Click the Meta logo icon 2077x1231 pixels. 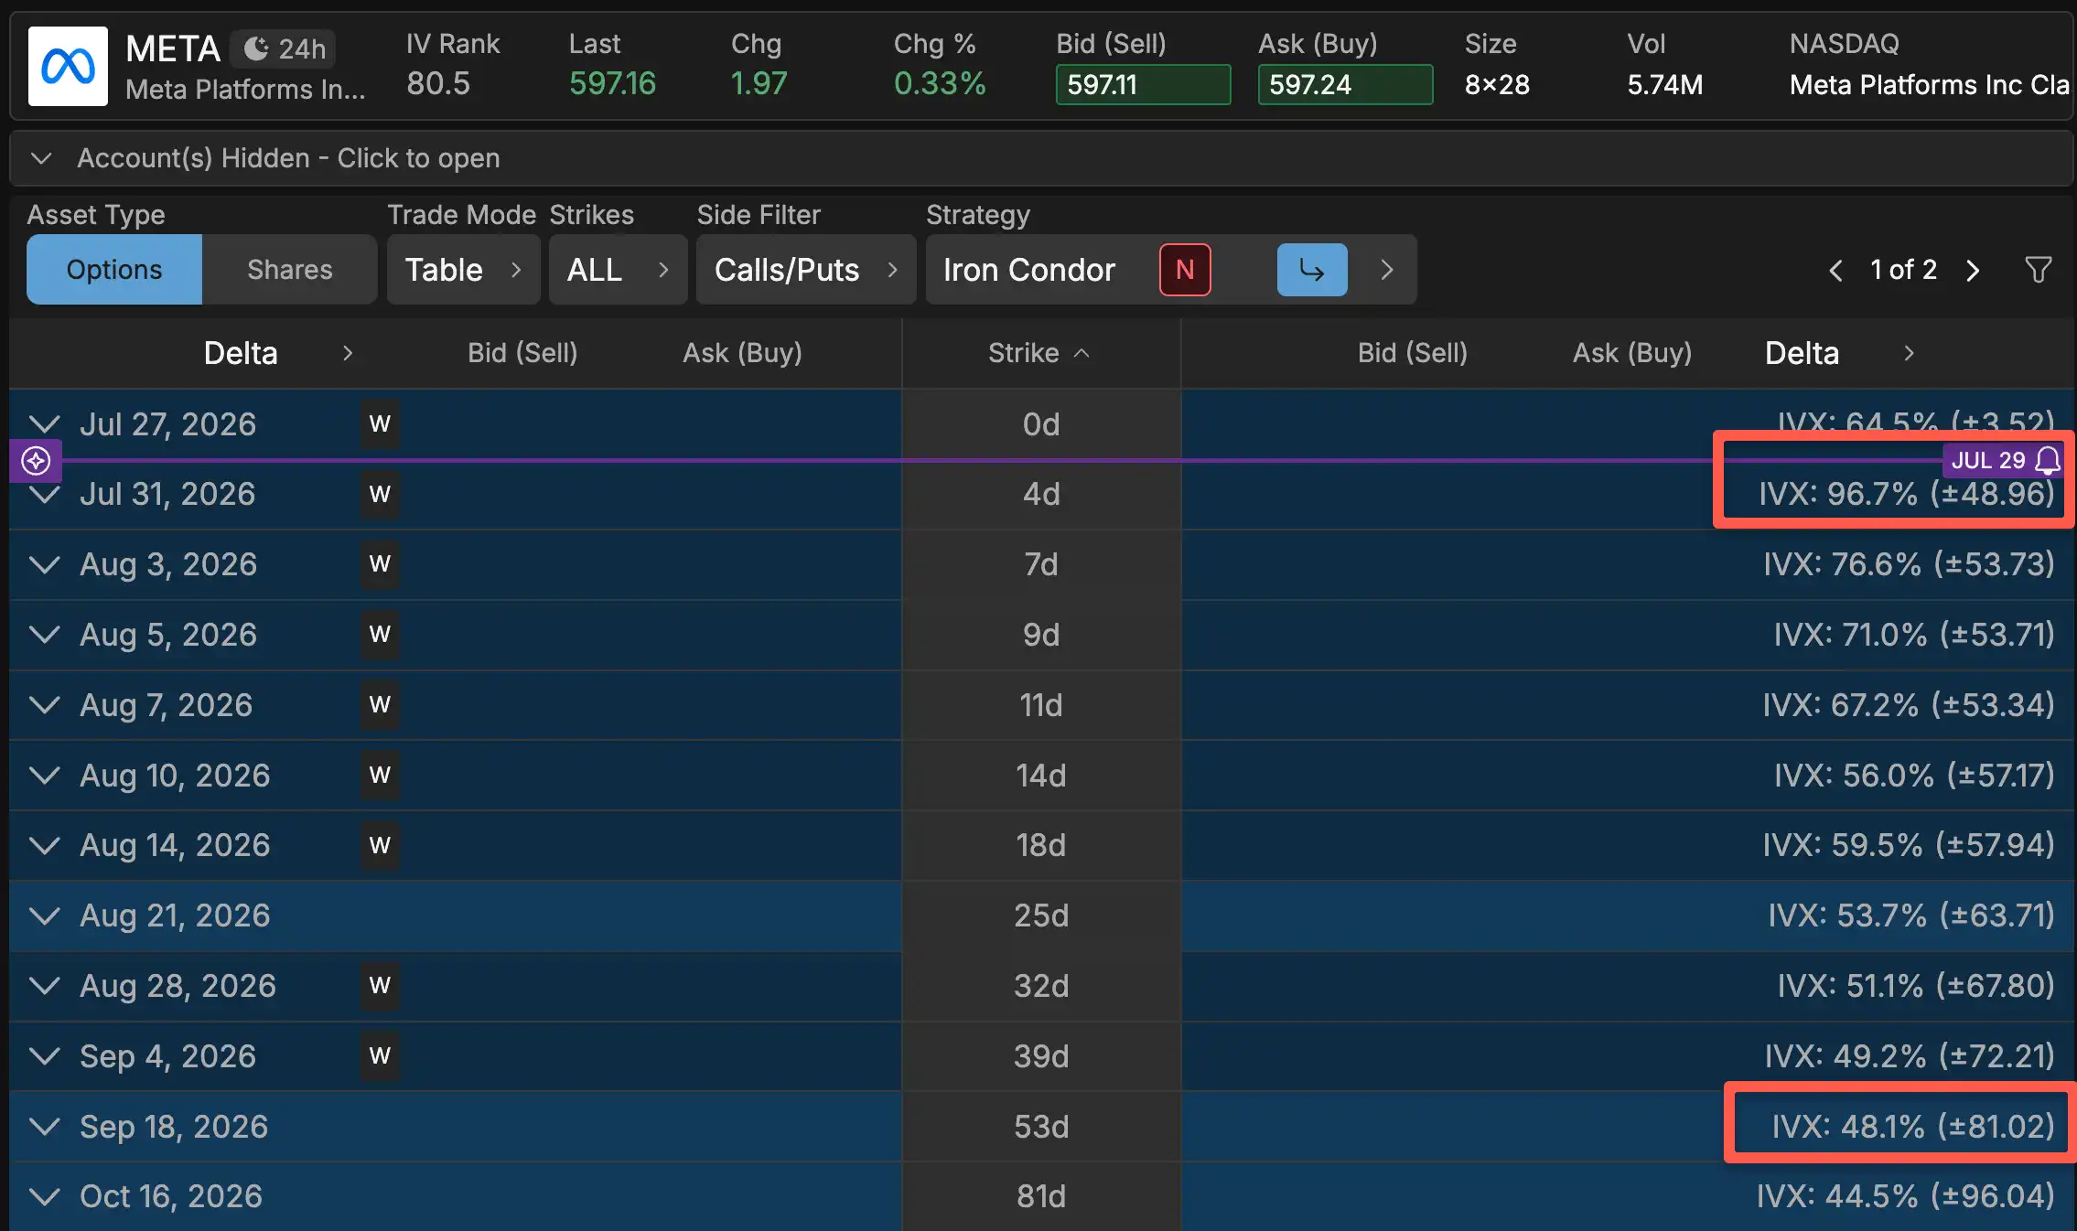(x=68, y=66)
